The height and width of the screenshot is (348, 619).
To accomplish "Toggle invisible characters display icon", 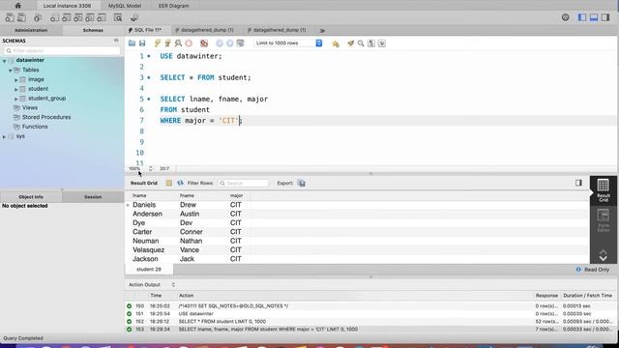I will [371, 43].
